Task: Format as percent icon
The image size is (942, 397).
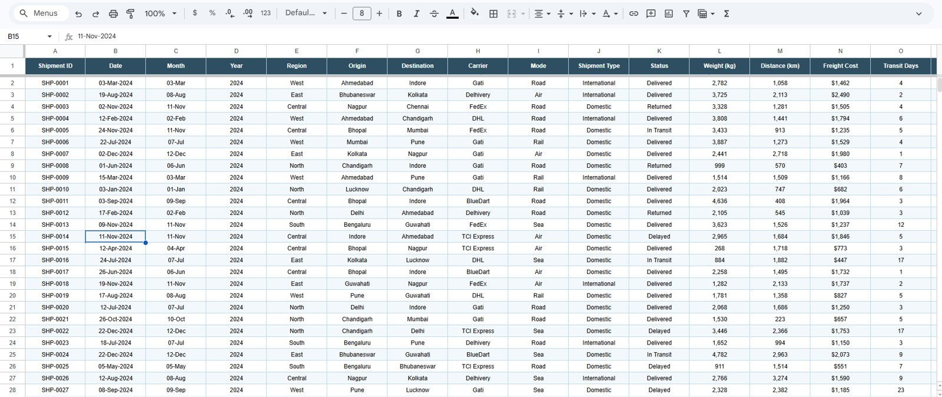Action: 212,13
